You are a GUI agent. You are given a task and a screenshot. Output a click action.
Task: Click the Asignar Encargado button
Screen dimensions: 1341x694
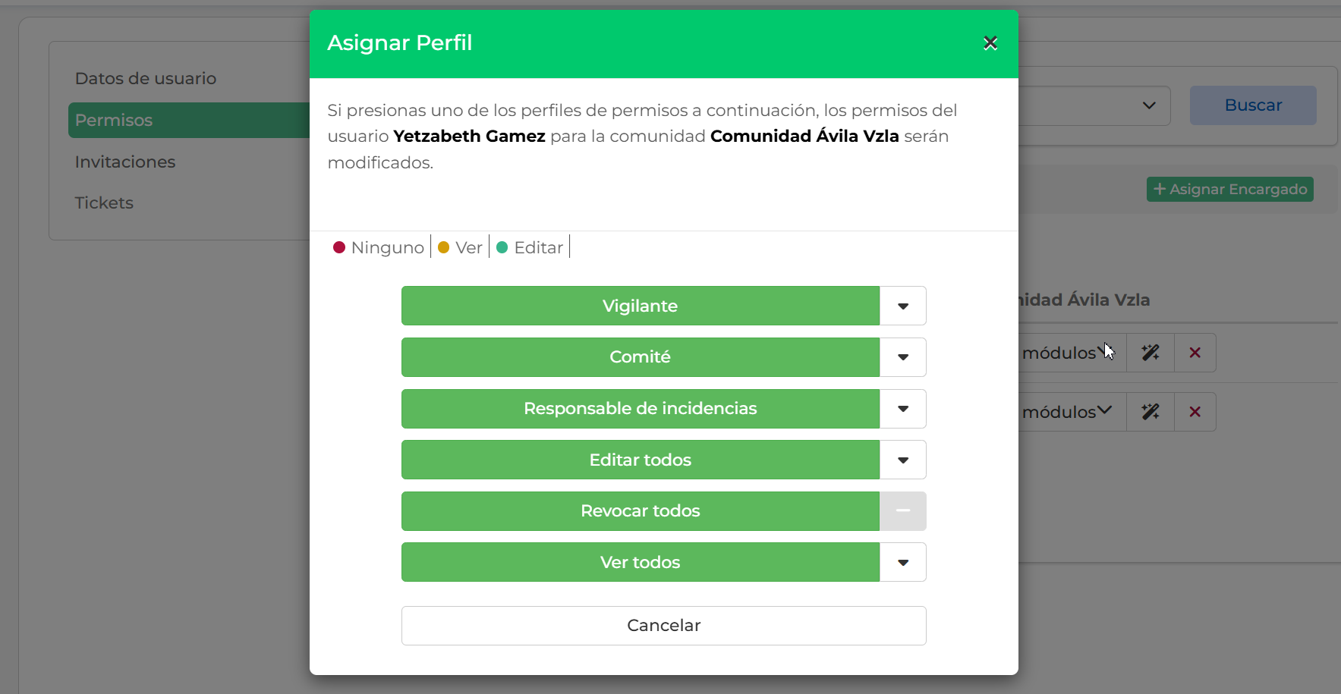[1230, 189]
